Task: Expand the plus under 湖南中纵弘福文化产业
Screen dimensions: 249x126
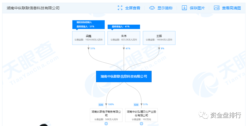Action: click(142, 124)
